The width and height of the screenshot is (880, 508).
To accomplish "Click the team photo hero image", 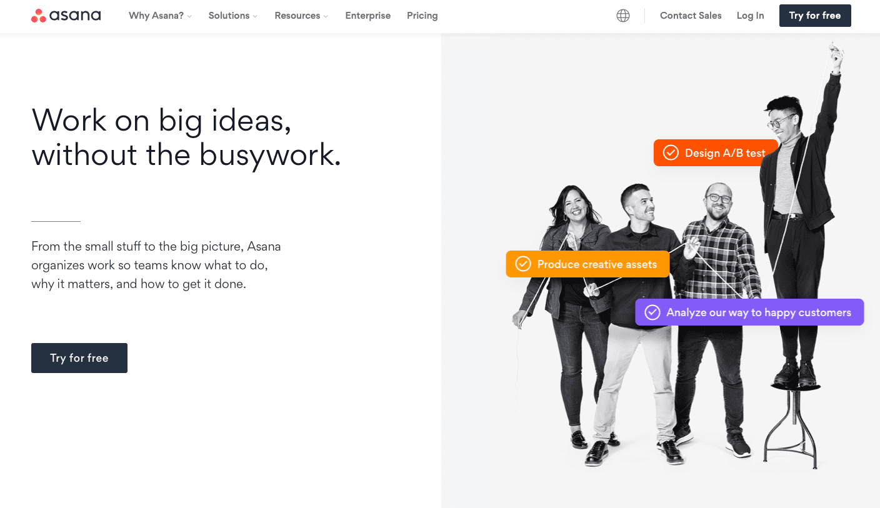I will 661,271.
